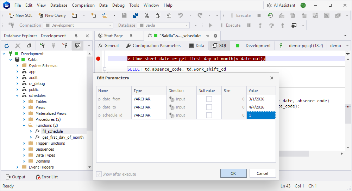Click the New Connection plug icon in explorer

[42, 46]
